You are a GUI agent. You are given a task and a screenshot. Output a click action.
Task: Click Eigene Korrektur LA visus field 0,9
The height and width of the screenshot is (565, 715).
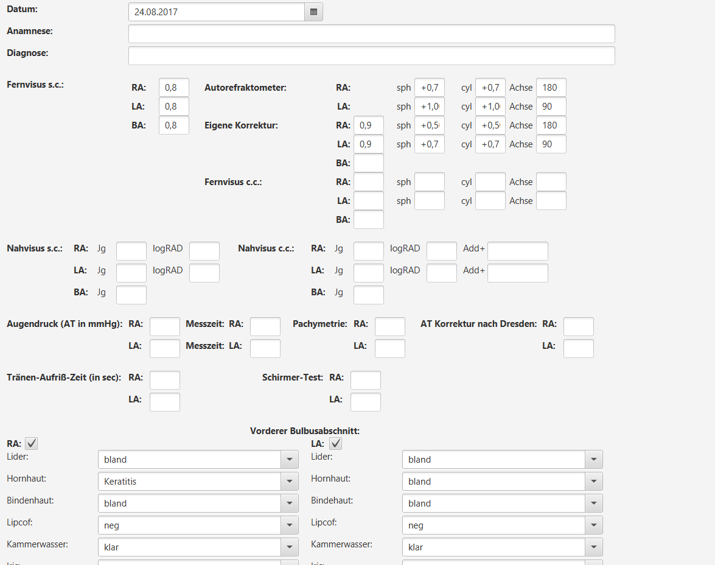pos(368,144)
